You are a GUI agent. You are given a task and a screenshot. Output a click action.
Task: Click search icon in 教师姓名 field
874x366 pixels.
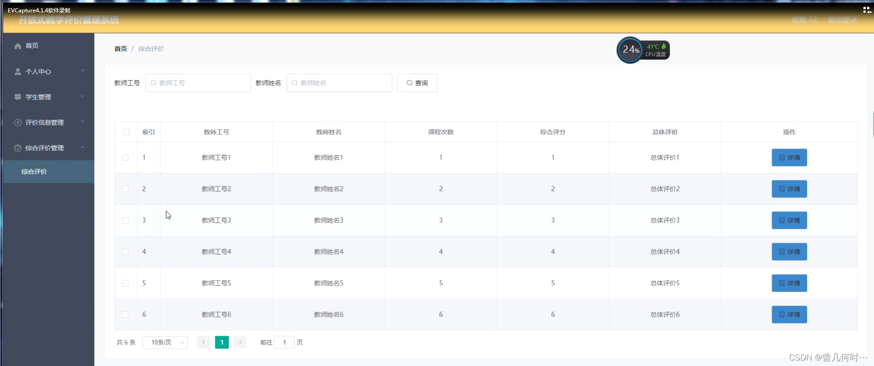(x=294, y=83)
